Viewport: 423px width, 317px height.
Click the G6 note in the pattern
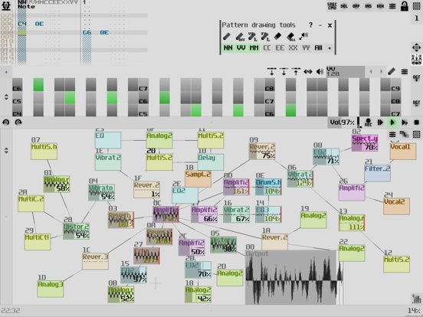click(x=87, y=33)
